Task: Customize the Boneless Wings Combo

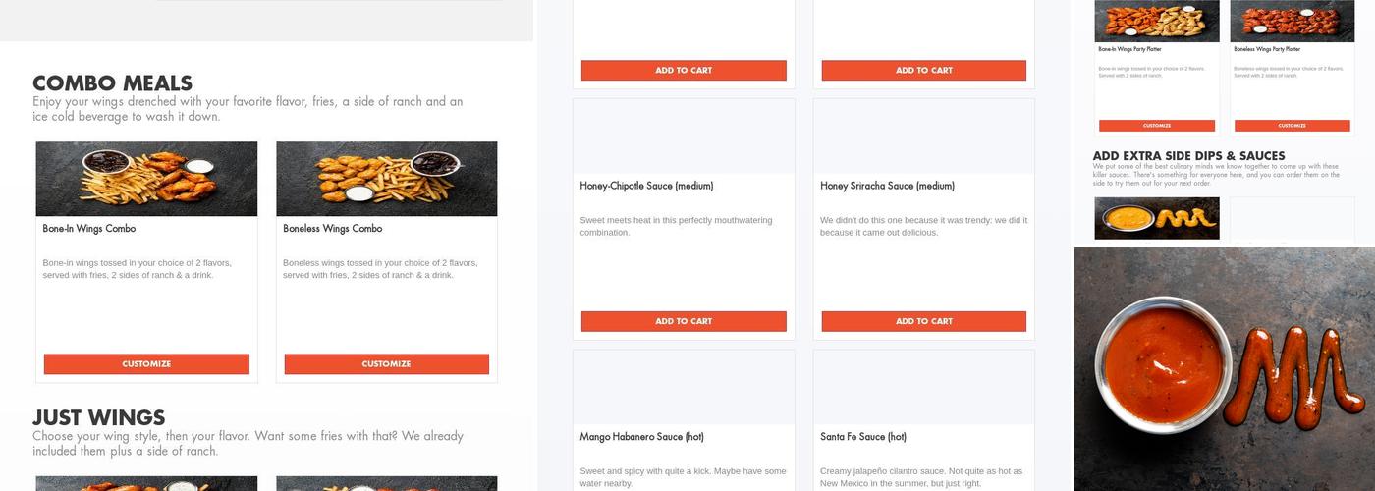Action: (x=386, y=364)
